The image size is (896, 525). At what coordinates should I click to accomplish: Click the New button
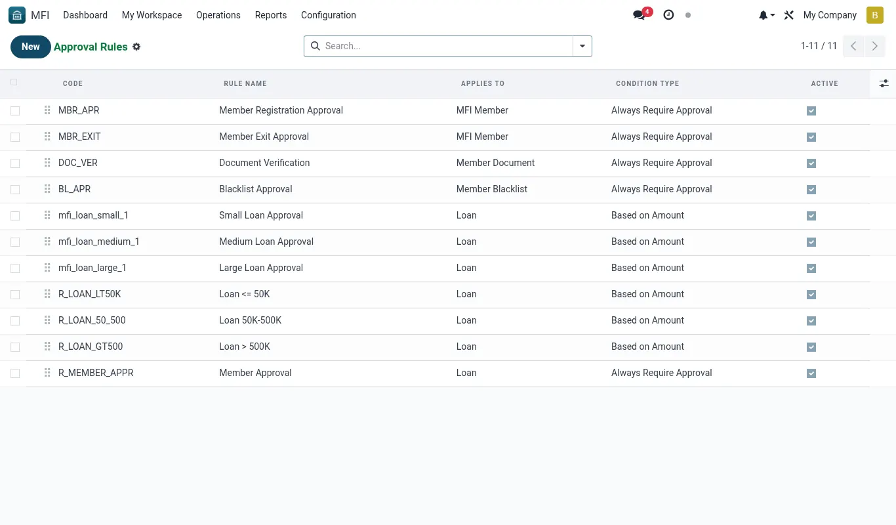pyautogui.click(x=31, y=47)
